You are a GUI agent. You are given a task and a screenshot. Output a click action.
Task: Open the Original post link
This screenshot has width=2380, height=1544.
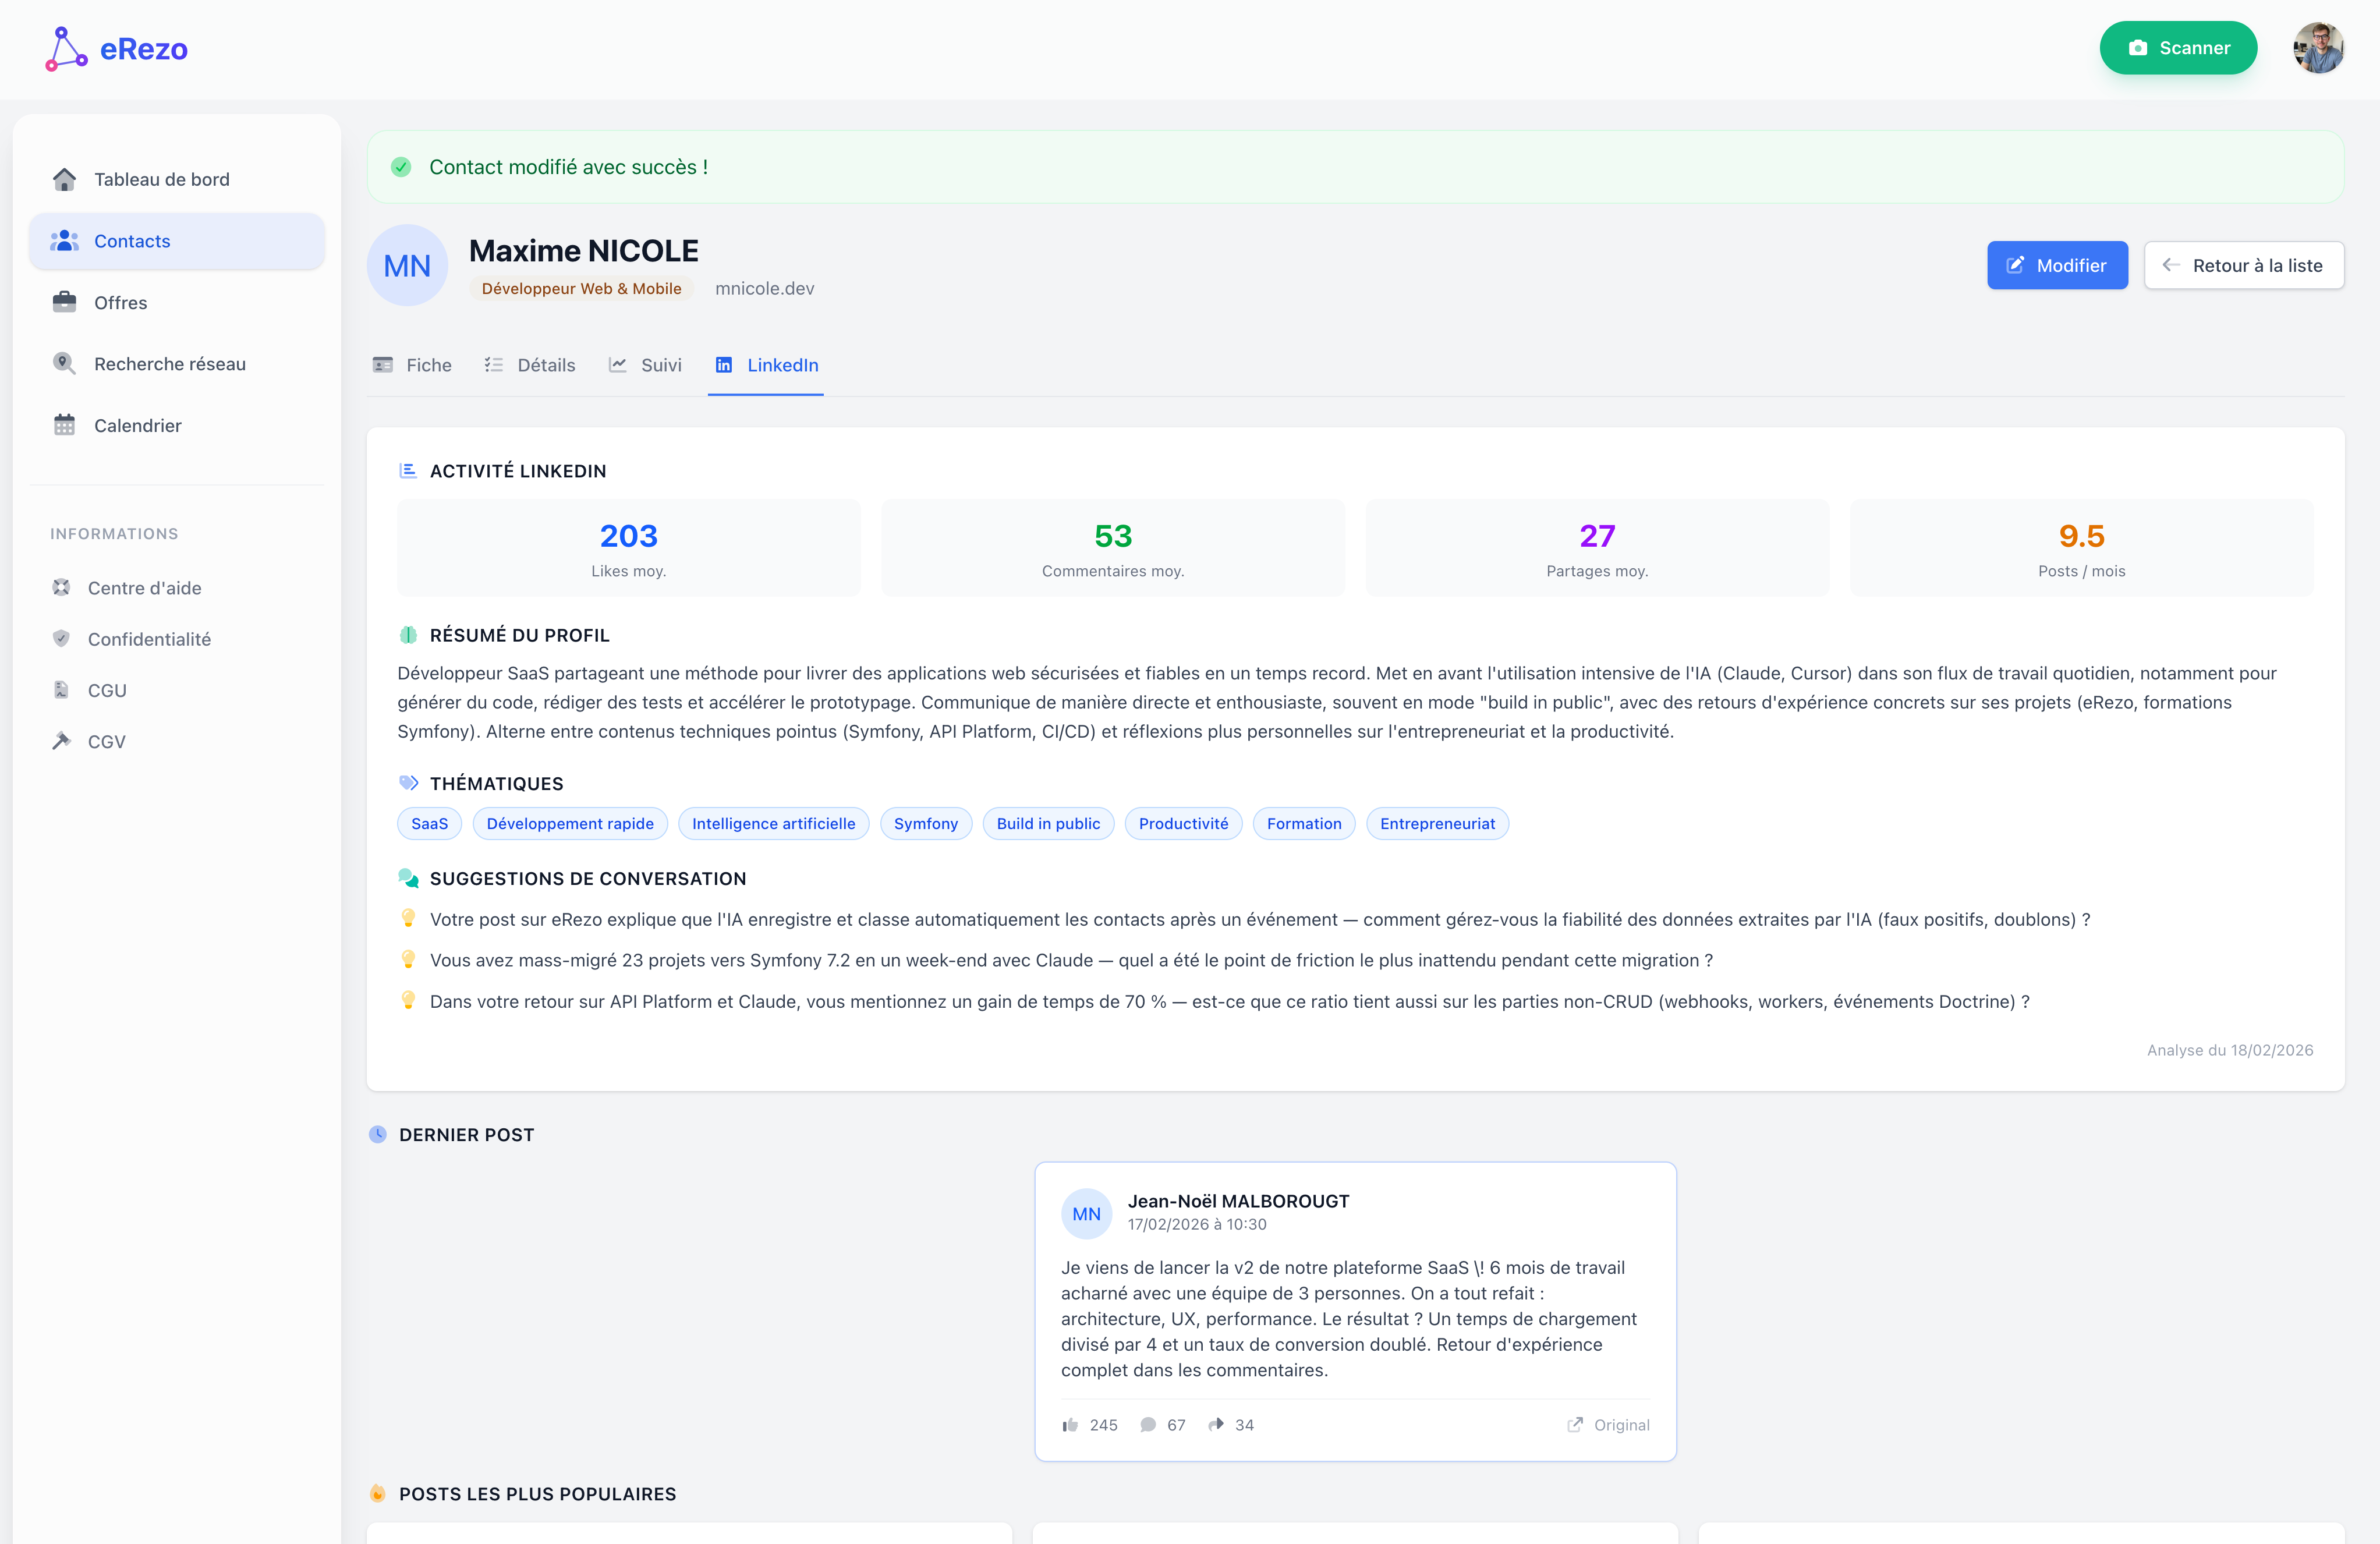point(1608,1424)
